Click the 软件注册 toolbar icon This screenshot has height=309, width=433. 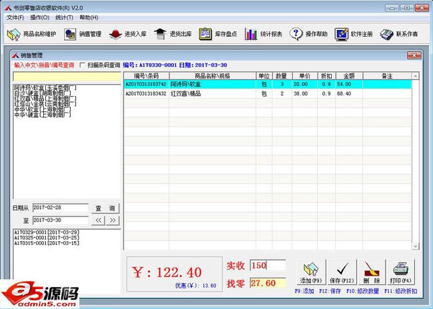point(354,34)
